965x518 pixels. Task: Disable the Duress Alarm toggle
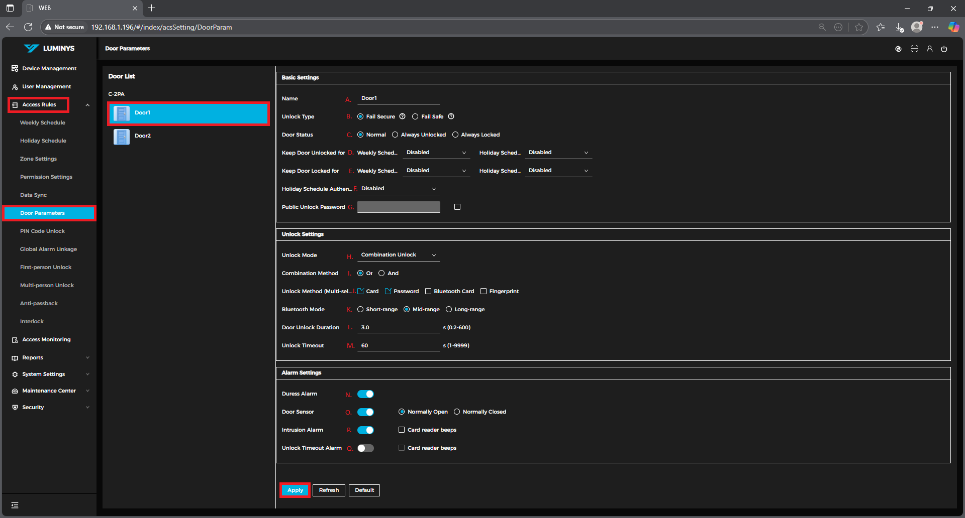[x=365, y=394]
